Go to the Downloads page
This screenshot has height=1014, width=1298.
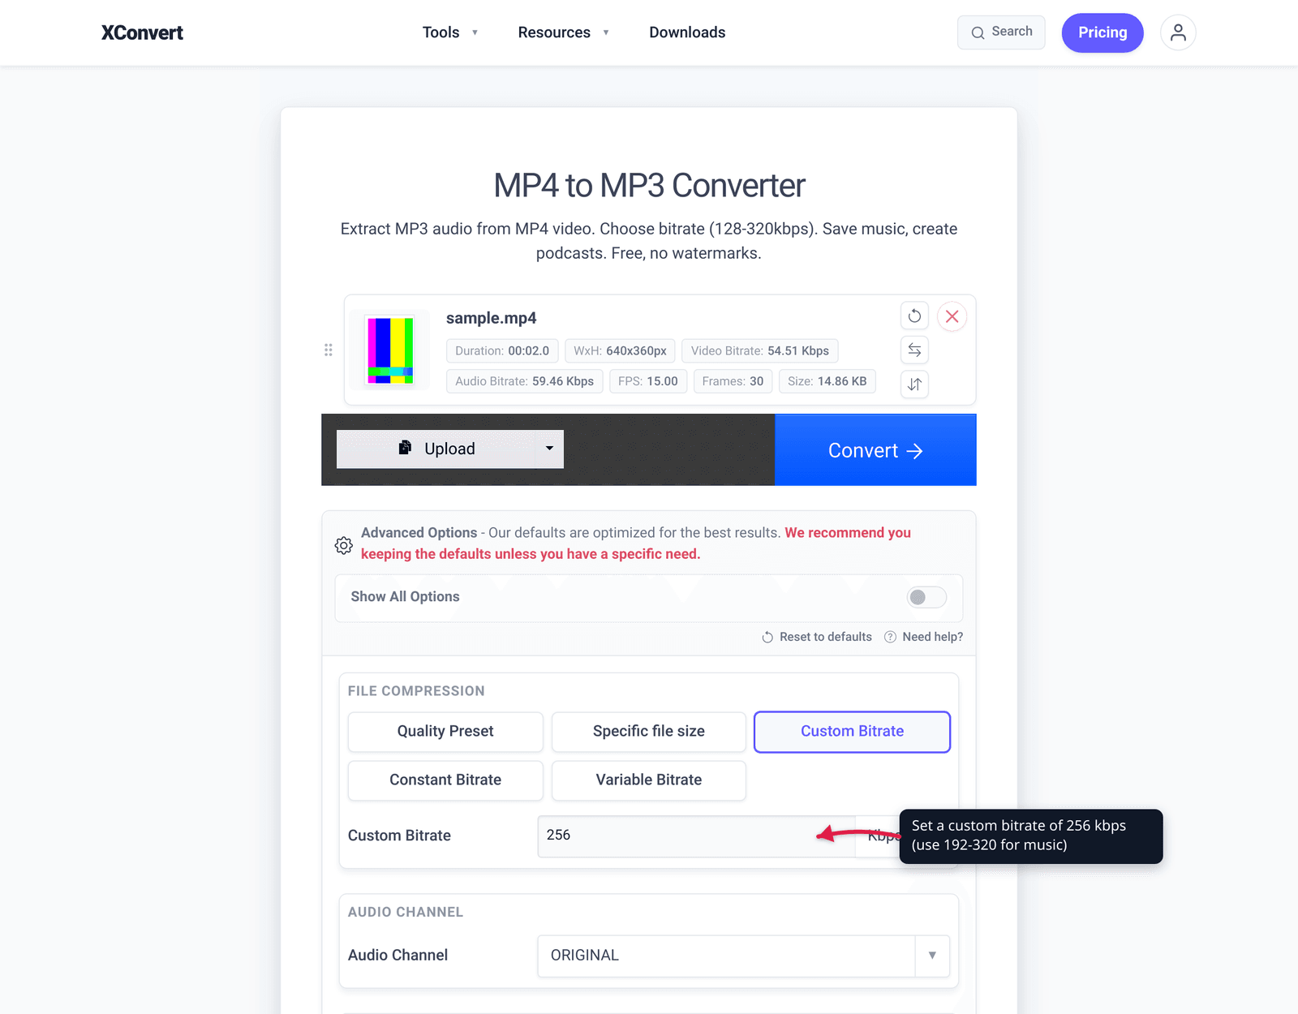(687, 32)
